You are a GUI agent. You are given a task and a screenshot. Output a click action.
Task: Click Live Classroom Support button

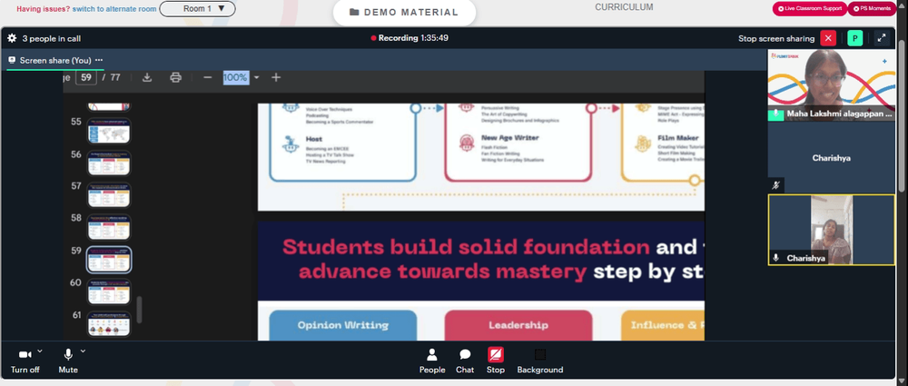[x=809, y=9]
